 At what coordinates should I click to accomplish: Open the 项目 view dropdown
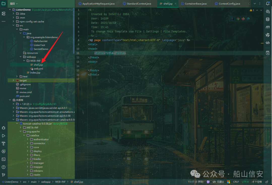coord(14,4)
